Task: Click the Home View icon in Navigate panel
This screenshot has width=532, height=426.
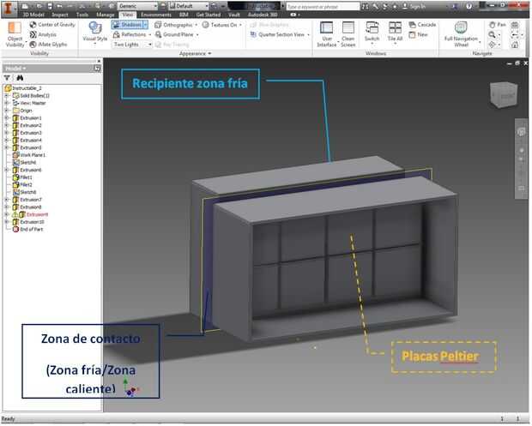Action: 515,45
